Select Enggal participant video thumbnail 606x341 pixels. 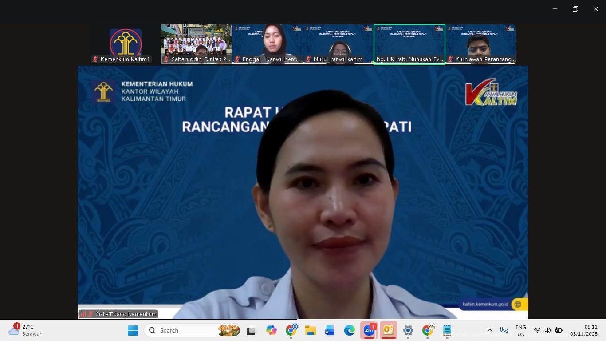(x=268, y=44)
